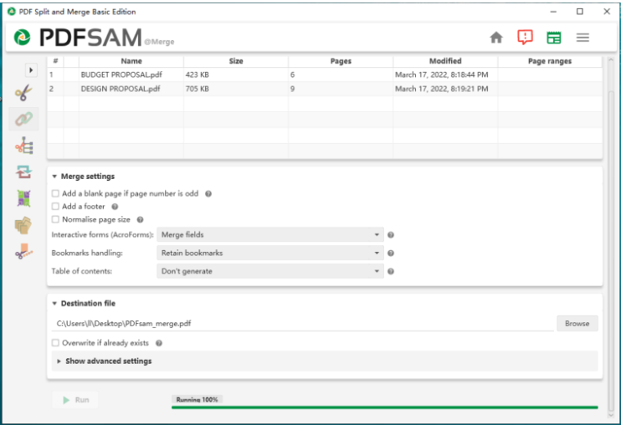The height and width of the screenshot is (425, 621).
Task: Click the Browse button for destination
Action: pos(577,324)
